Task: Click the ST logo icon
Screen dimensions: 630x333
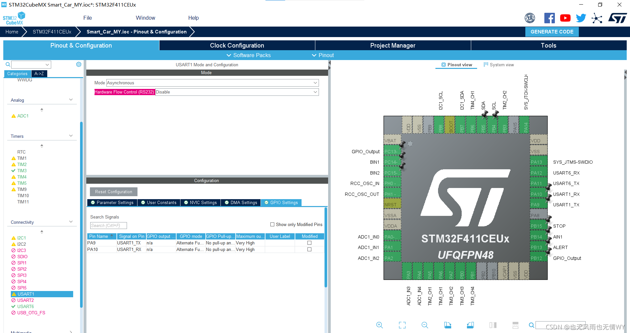Action: (x=618, y=18)
